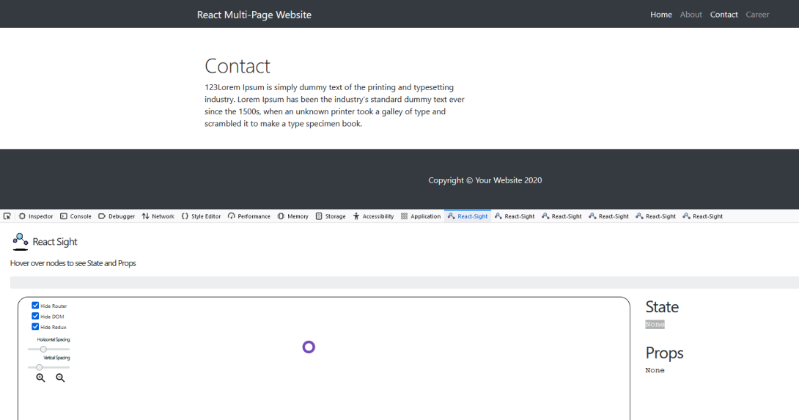This screenshot has width=799, height=420.
Task: Go to the About page link
Action: [691, 15]
